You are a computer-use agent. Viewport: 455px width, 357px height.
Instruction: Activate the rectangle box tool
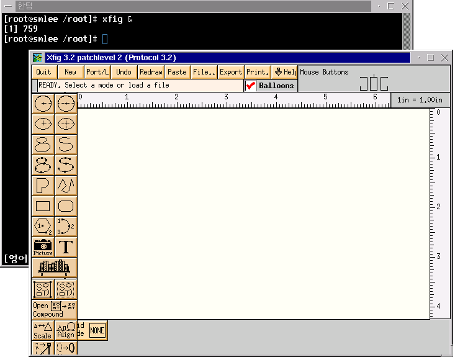click(x=43, y=206)
